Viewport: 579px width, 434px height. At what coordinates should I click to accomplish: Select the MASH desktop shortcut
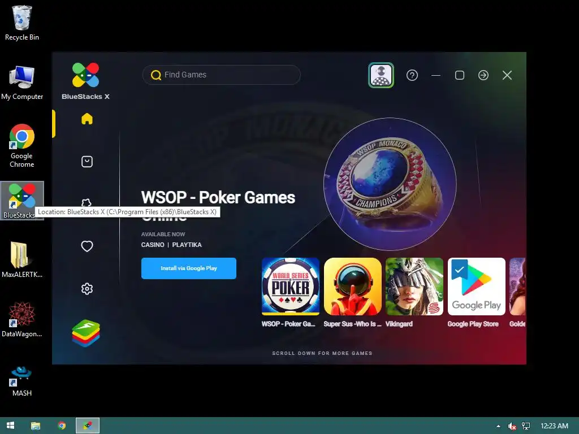(22, 381)
